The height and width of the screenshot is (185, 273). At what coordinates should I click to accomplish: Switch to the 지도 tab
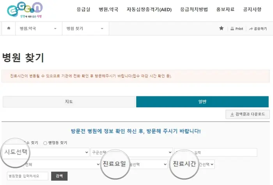click(69, 102)
